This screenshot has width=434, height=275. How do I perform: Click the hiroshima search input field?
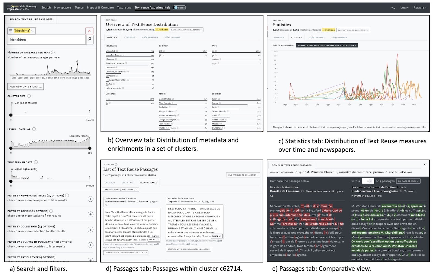point(46,40)
